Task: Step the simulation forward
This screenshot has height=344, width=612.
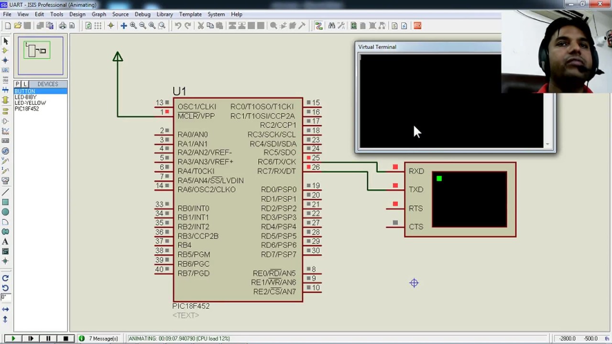Action: tap(31, 338)
